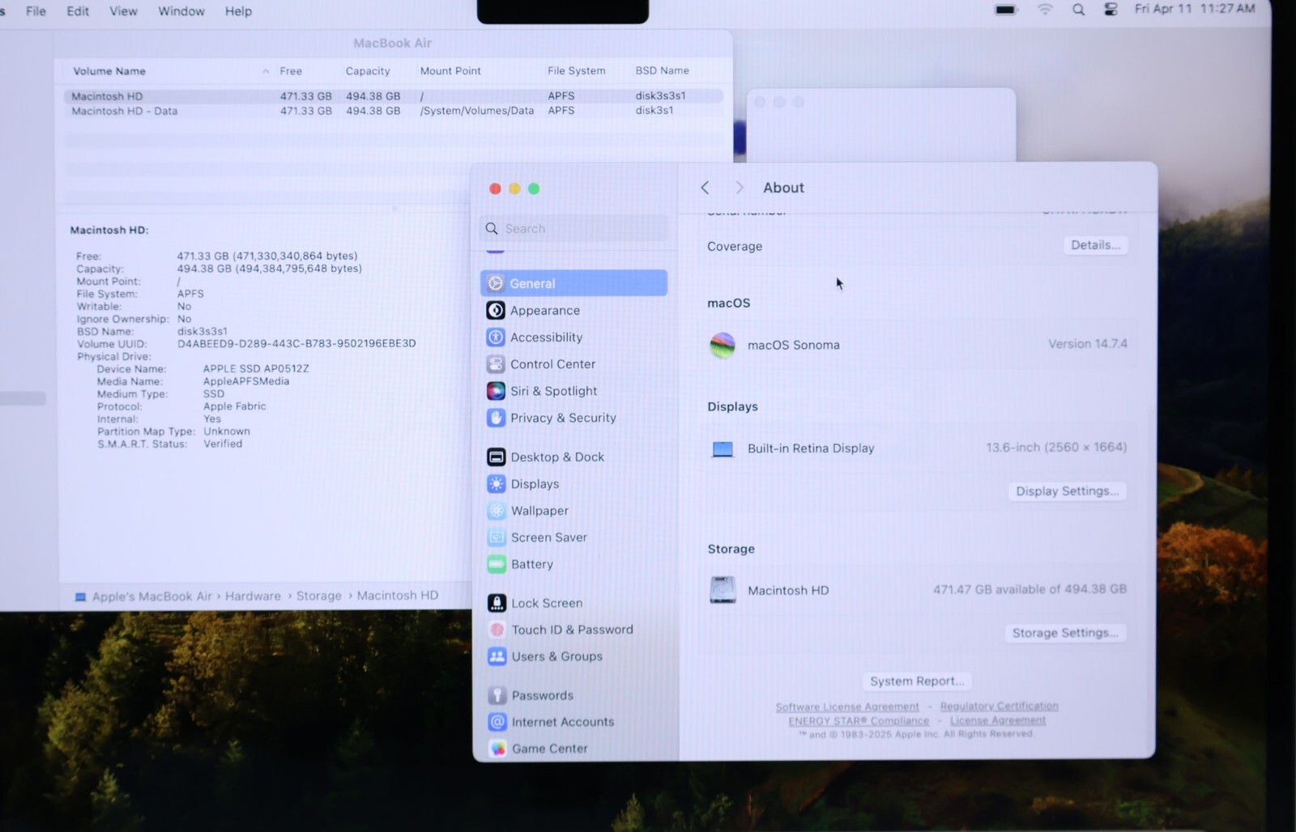Open the File menu
This screenshot has width=1296, height=832.
coord(36,11)
